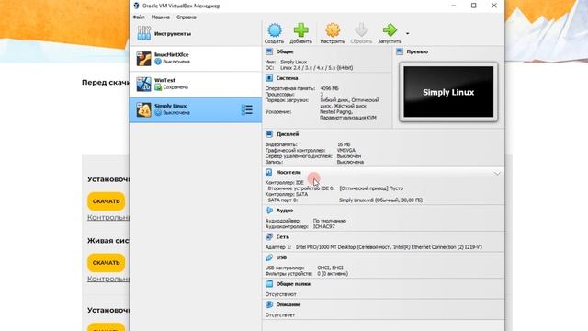This screenshot has height=331, width=588.
Task: Open Настроить settings gear icon
Action: [x=333, y=30]
